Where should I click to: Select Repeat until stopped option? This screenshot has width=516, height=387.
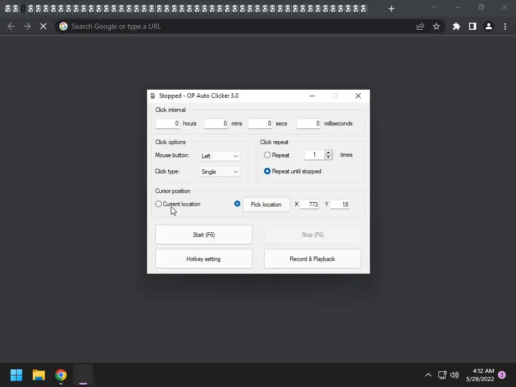pos(267,171)
